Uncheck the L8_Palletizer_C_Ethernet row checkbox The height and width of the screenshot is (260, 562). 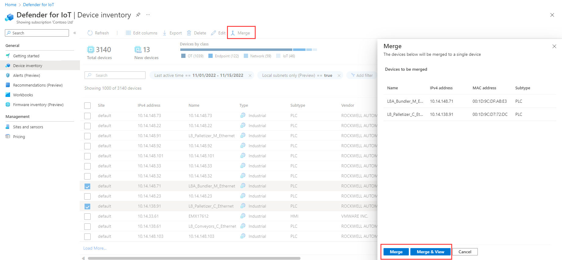pyautogui.click(x=88, y=206)
